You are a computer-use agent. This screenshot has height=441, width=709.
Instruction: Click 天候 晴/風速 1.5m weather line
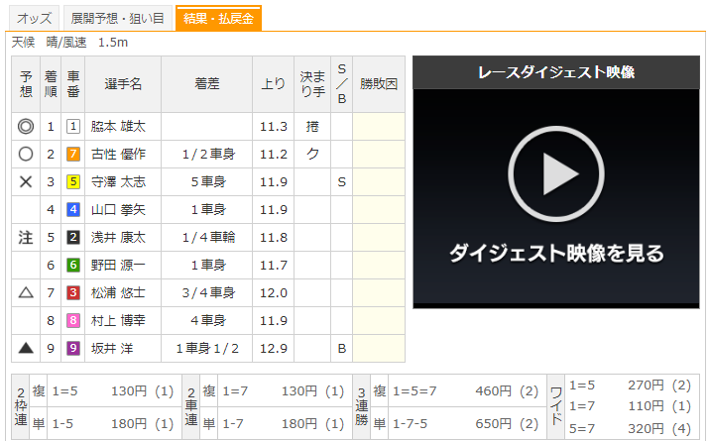[x=69, y=43]
